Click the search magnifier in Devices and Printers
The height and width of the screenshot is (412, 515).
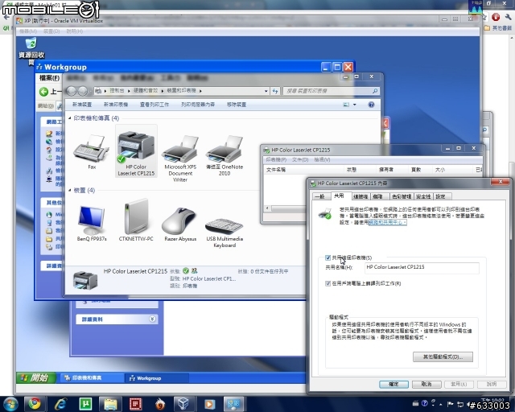click(x=375, y=91)
